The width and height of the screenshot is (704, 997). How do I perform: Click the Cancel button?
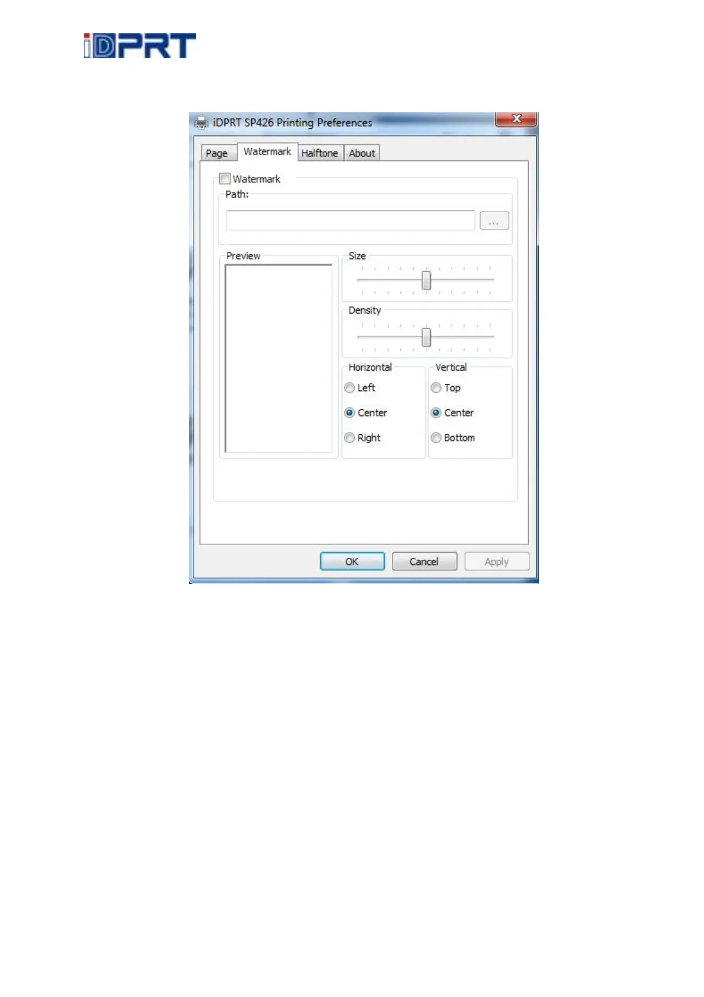[424, 561]
